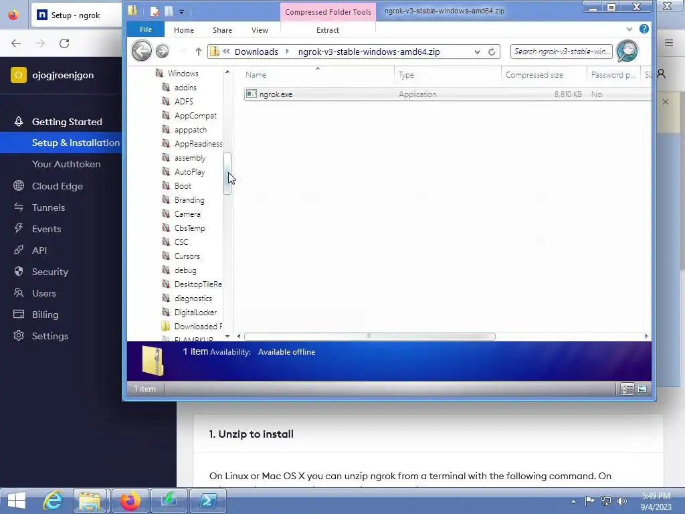Click the Password protected column header
Viewport: 685px width, 514px height.
613,75
